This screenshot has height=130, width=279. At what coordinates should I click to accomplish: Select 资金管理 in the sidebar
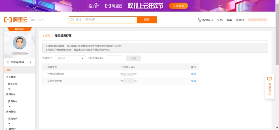[x=11, y=77]
